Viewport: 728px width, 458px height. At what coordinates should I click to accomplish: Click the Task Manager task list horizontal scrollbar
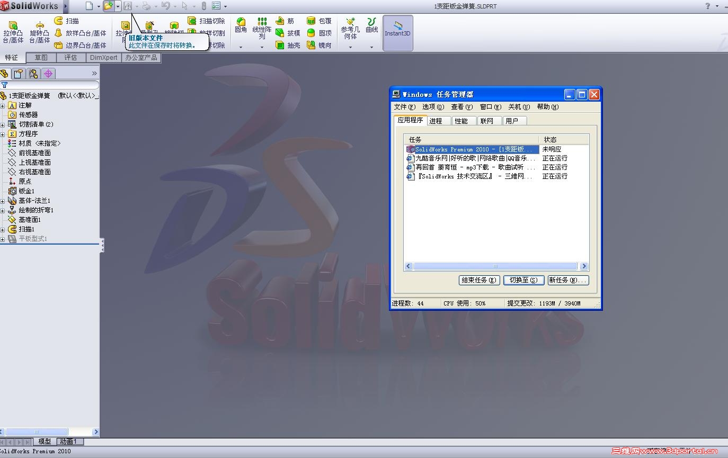point(496,266)
